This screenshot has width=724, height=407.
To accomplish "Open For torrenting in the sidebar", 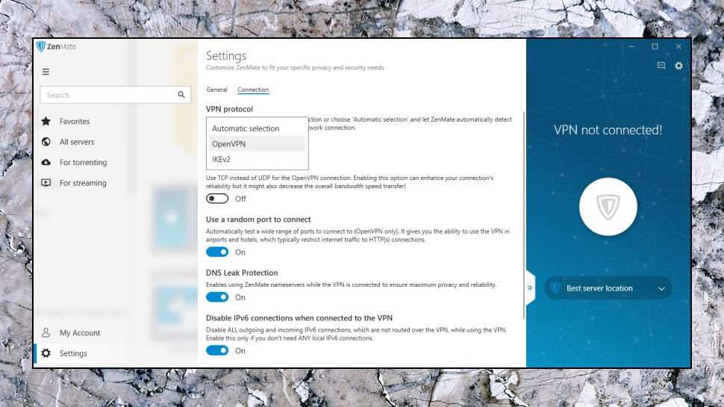I will tap(83, 162).
